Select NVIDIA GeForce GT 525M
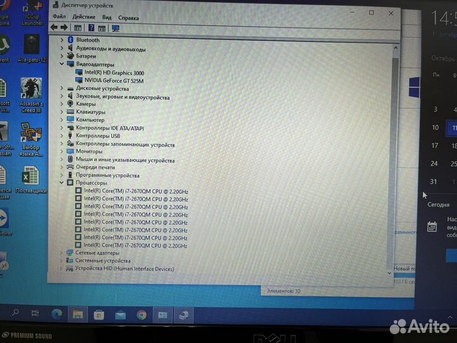The image size is (457, 343). tap(114, 81)
